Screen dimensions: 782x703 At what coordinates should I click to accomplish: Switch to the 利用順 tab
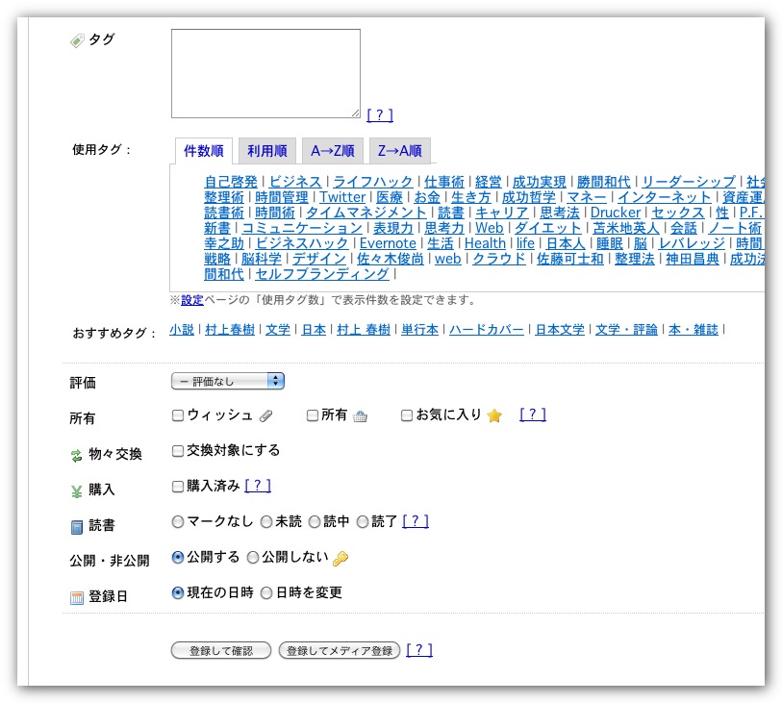click(x=266, y=151)
